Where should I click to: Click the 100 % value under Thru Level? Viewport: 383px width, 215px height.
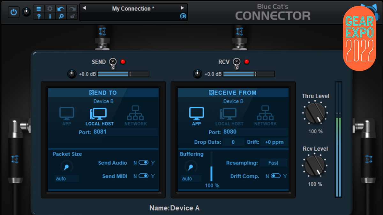coord(315,132)
